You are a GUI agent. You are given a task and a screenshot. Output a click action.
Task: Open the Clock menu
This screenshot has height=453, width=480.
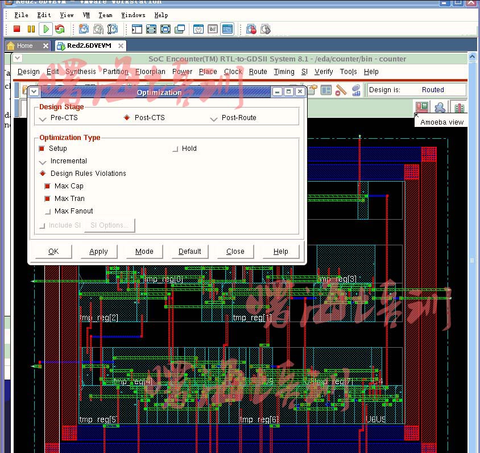[233, 72]
